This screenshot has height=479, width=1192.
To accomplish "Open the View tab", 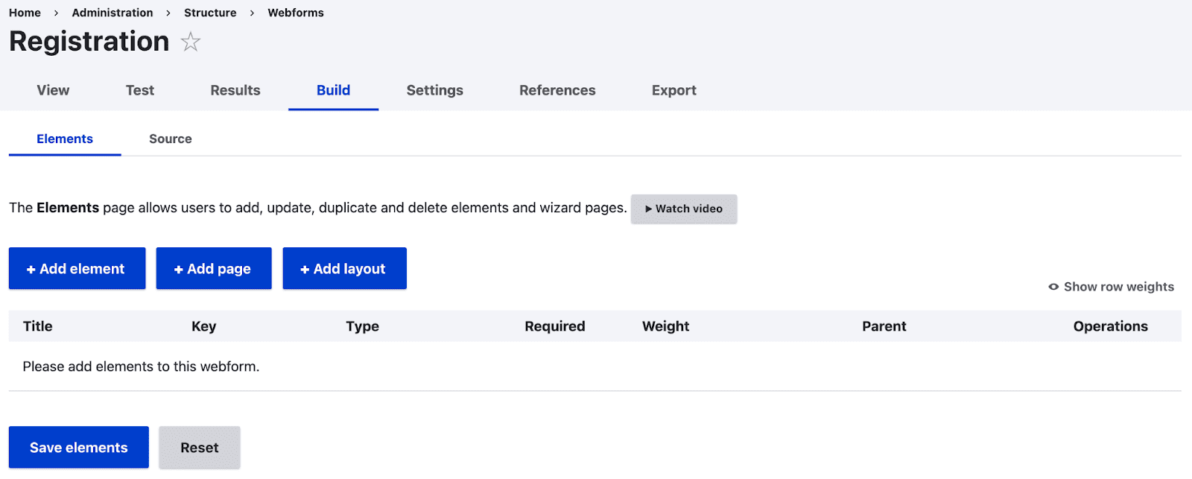I will [53, 90].
